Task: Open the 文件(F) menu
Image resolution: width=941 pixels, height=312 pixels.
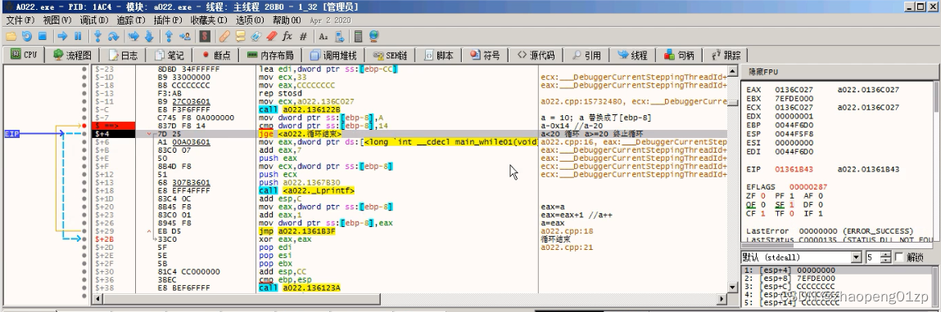Action: coord(21,20)
